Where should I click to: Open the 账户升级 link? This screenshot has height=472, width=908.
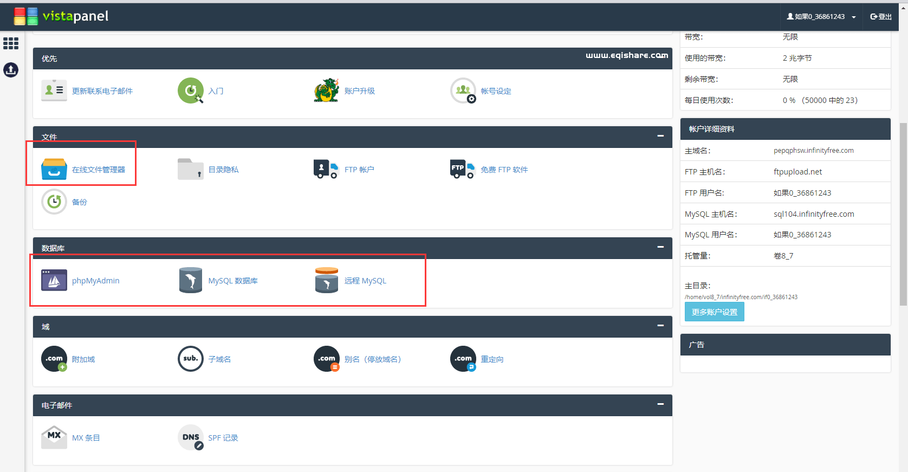[x=359, y=91]
